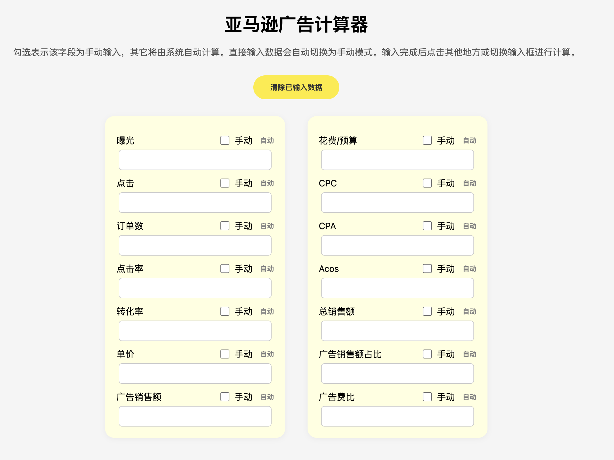Enable manual input for 单价
Viewport: 614px width, 460px height.
click(225, 354)
